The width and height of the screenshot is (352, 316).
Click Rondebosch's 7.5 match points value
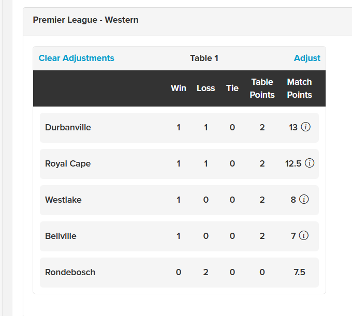[x=299, y=272]
